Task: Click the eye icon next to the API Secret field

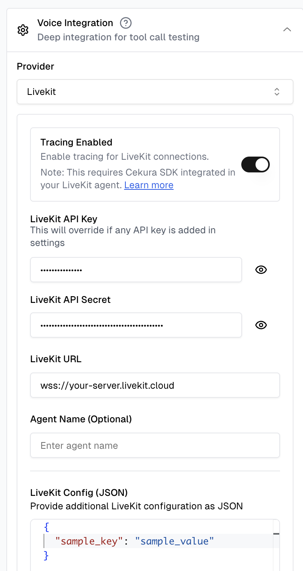Action: tap(261, 325)
